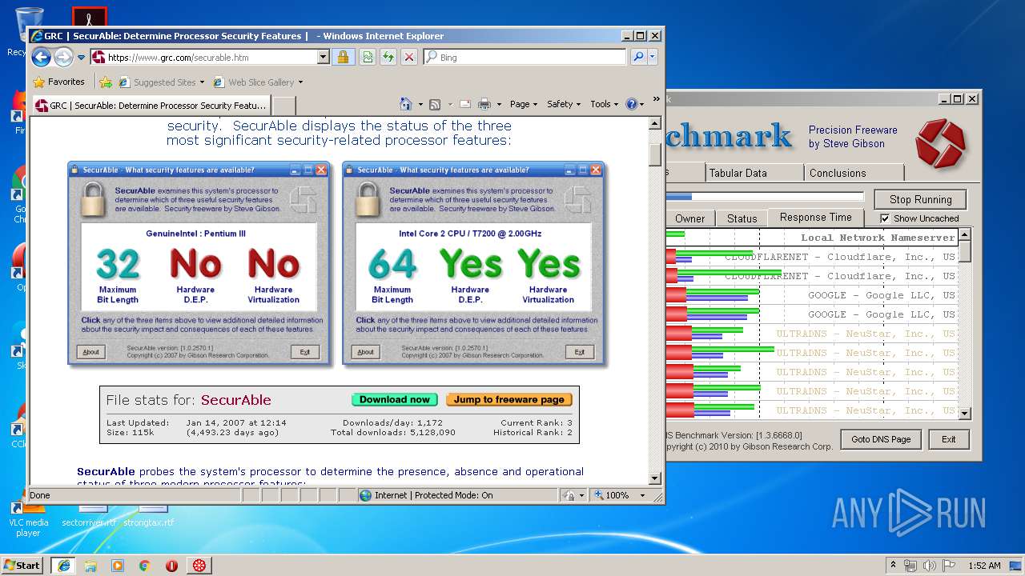
Task: Open the recent pages dropdown arrow
Action: (81, 58)
